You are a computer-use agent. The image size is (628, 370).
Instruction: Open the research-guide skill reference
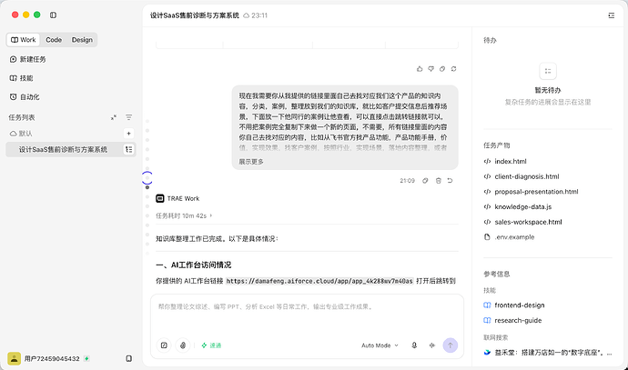coord(512,320)
